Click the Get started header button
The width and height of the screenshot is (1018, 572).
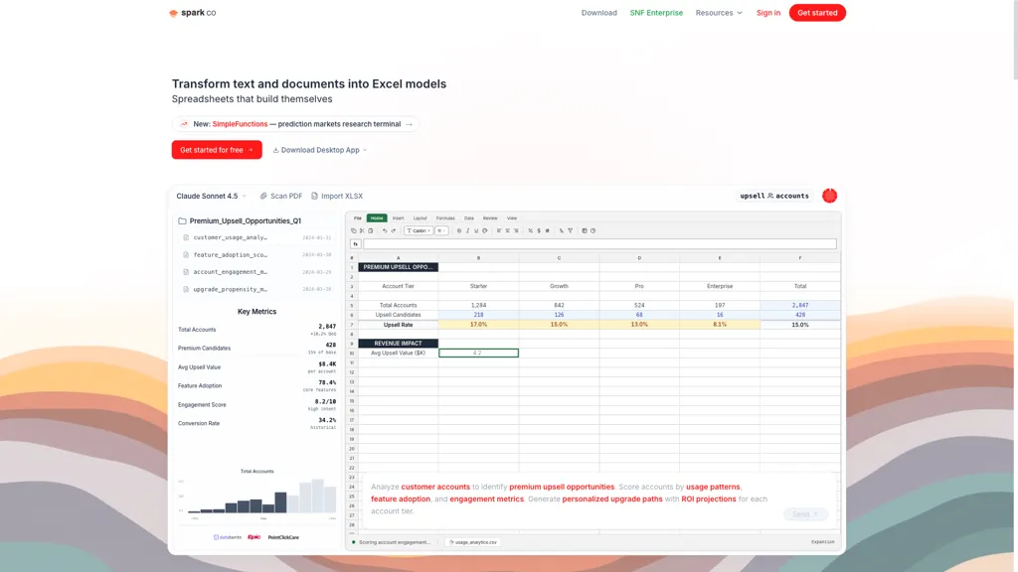[x=817, y=12]
